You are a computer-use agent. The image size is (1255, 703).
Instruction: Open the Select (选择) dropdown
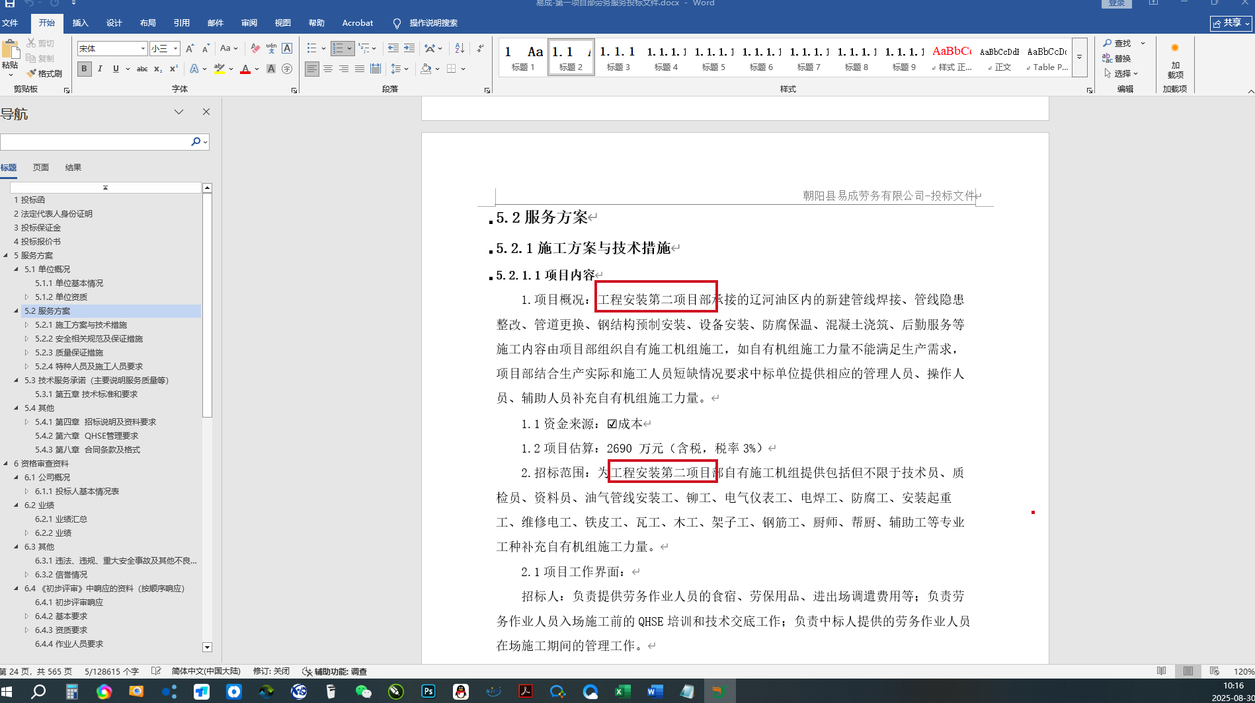click(1121, 73)
